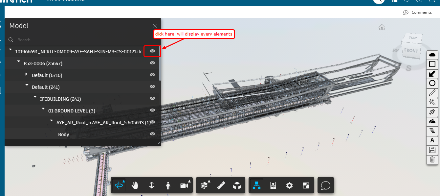
Task: Open the Measure ruler tool
Action: click(221, 185)
